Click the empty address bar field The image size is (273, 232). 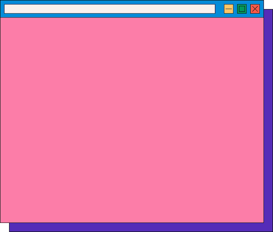pyautogui.click(x=110, y=9)
